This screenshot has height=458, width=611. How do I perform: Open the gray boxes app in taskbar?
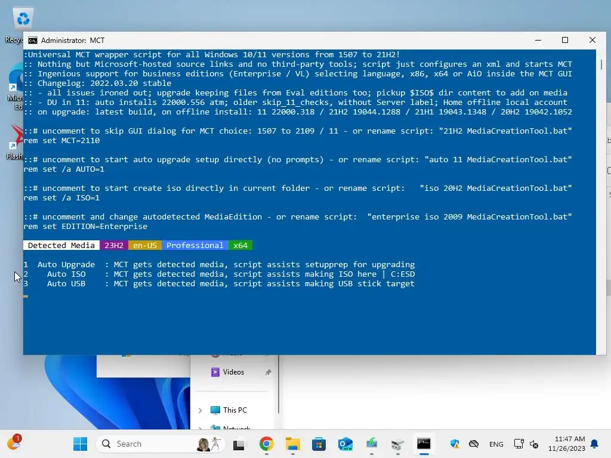click(397, 444)
